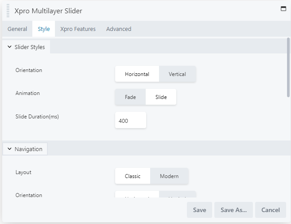The height and width of the screenshot is (224, 291).
Task: Choose Slide animation
Action: (161, 97)
